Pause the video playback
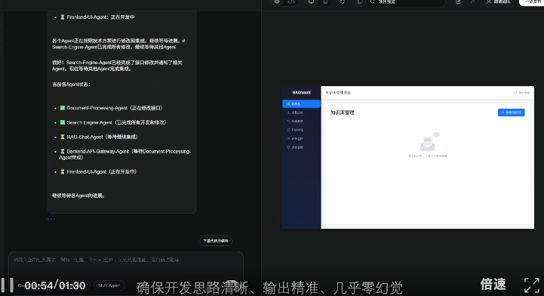This screenshot has width=544, height=296. [7, 285]
